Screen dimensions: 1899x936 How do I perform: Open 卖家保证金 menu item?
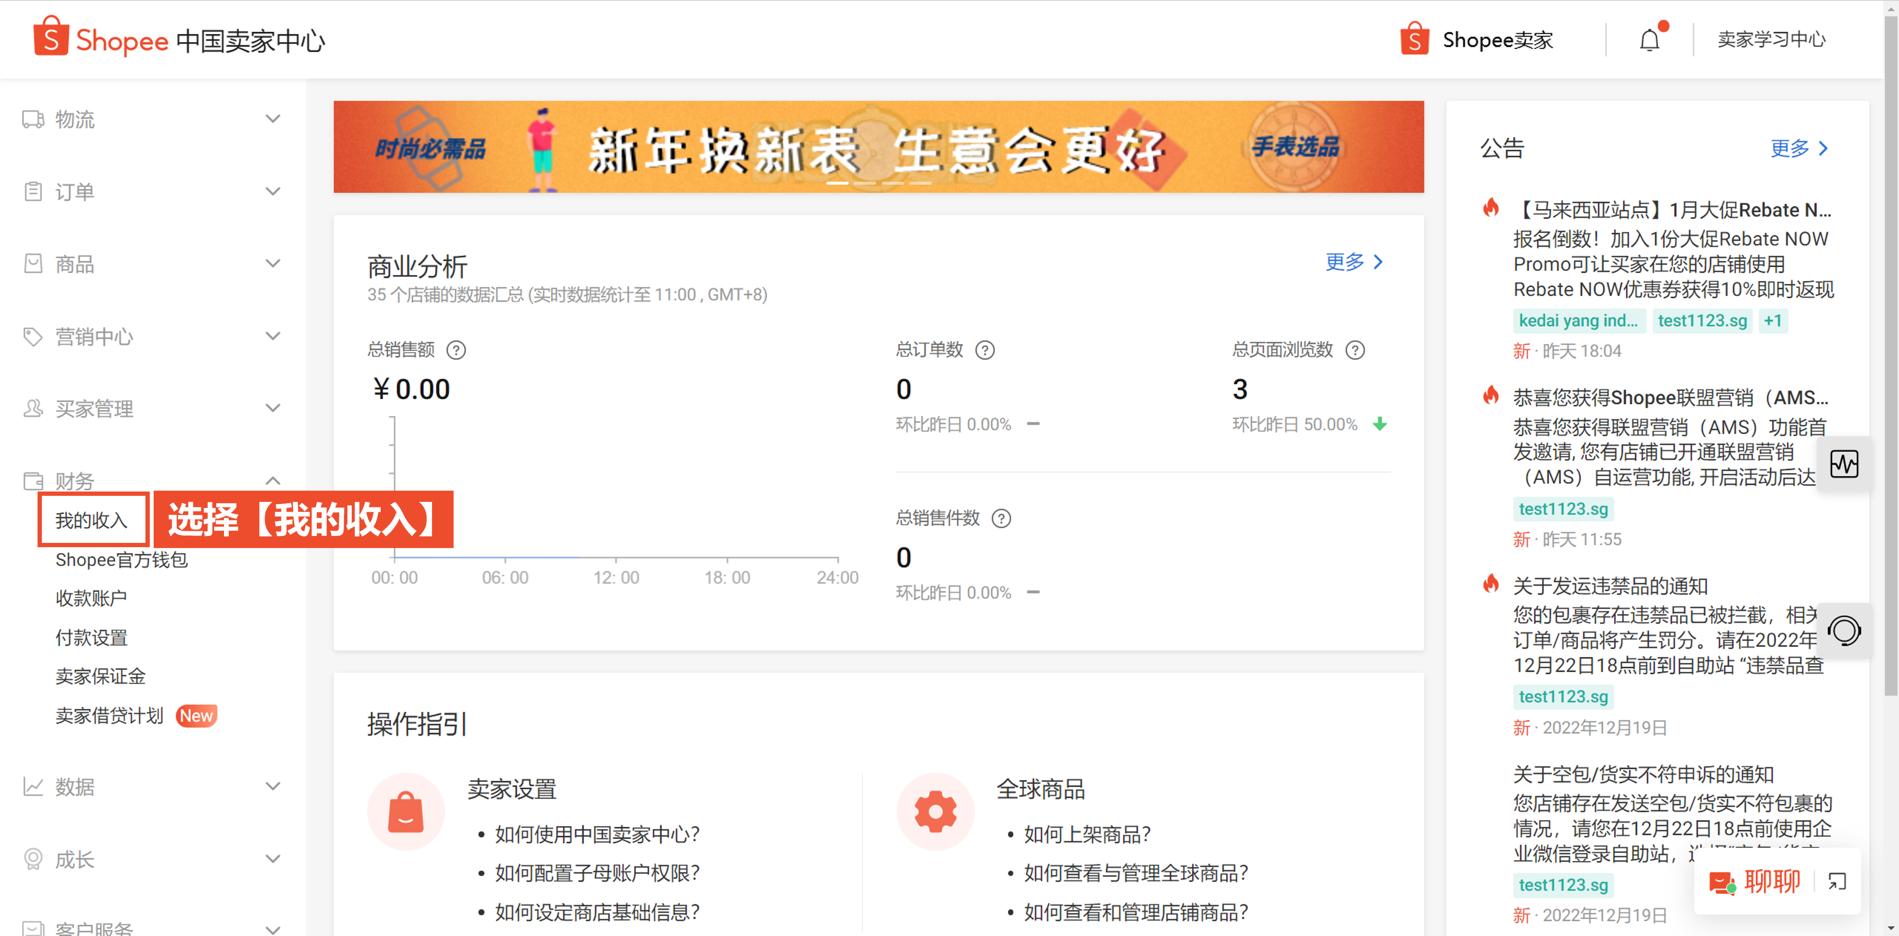(x=101, y=677)
